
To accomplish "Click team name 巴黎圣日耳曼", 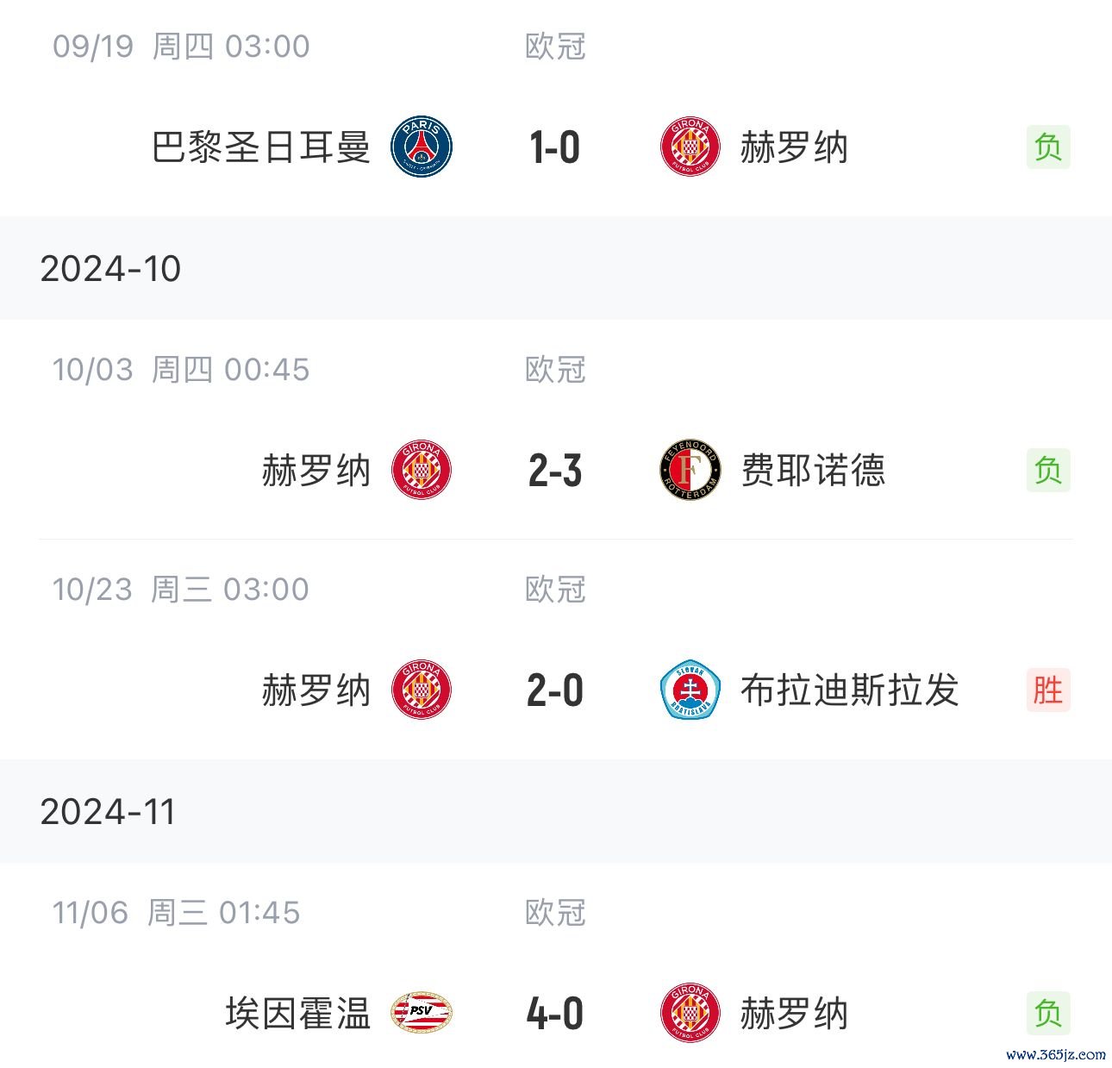I will pyautogui.click(x=261, y=147).
